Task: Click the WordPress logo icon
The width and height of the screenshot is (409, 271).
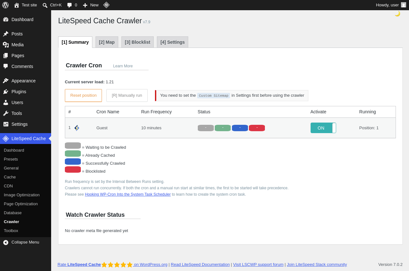Action: point(5,5)
